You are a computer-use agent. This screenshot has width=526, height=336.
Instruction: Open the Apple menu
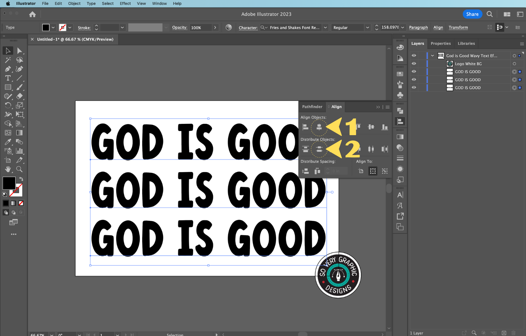[x=8, y=3]
